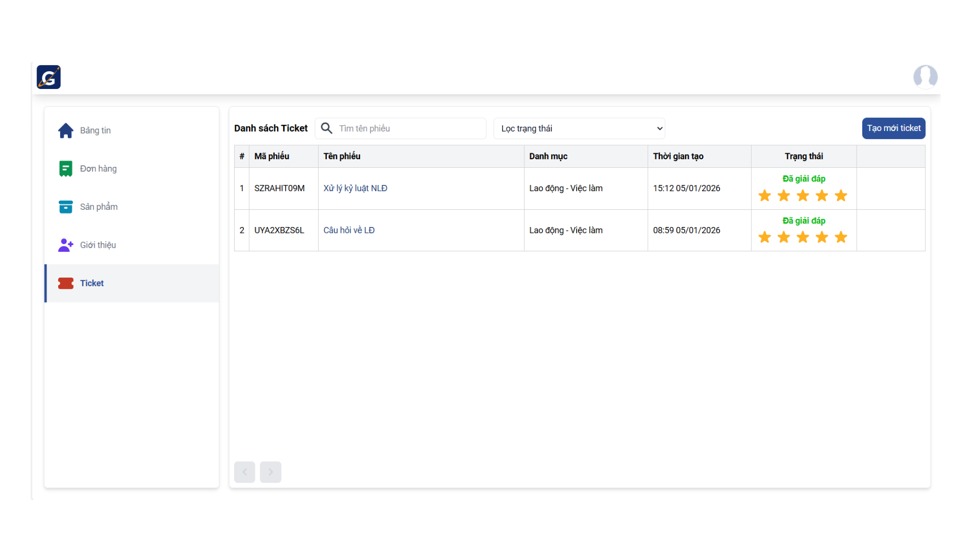The image size is (971, 546).
Task: Click fifth star of SZRAHIT09M ticket
Action: 841,196
